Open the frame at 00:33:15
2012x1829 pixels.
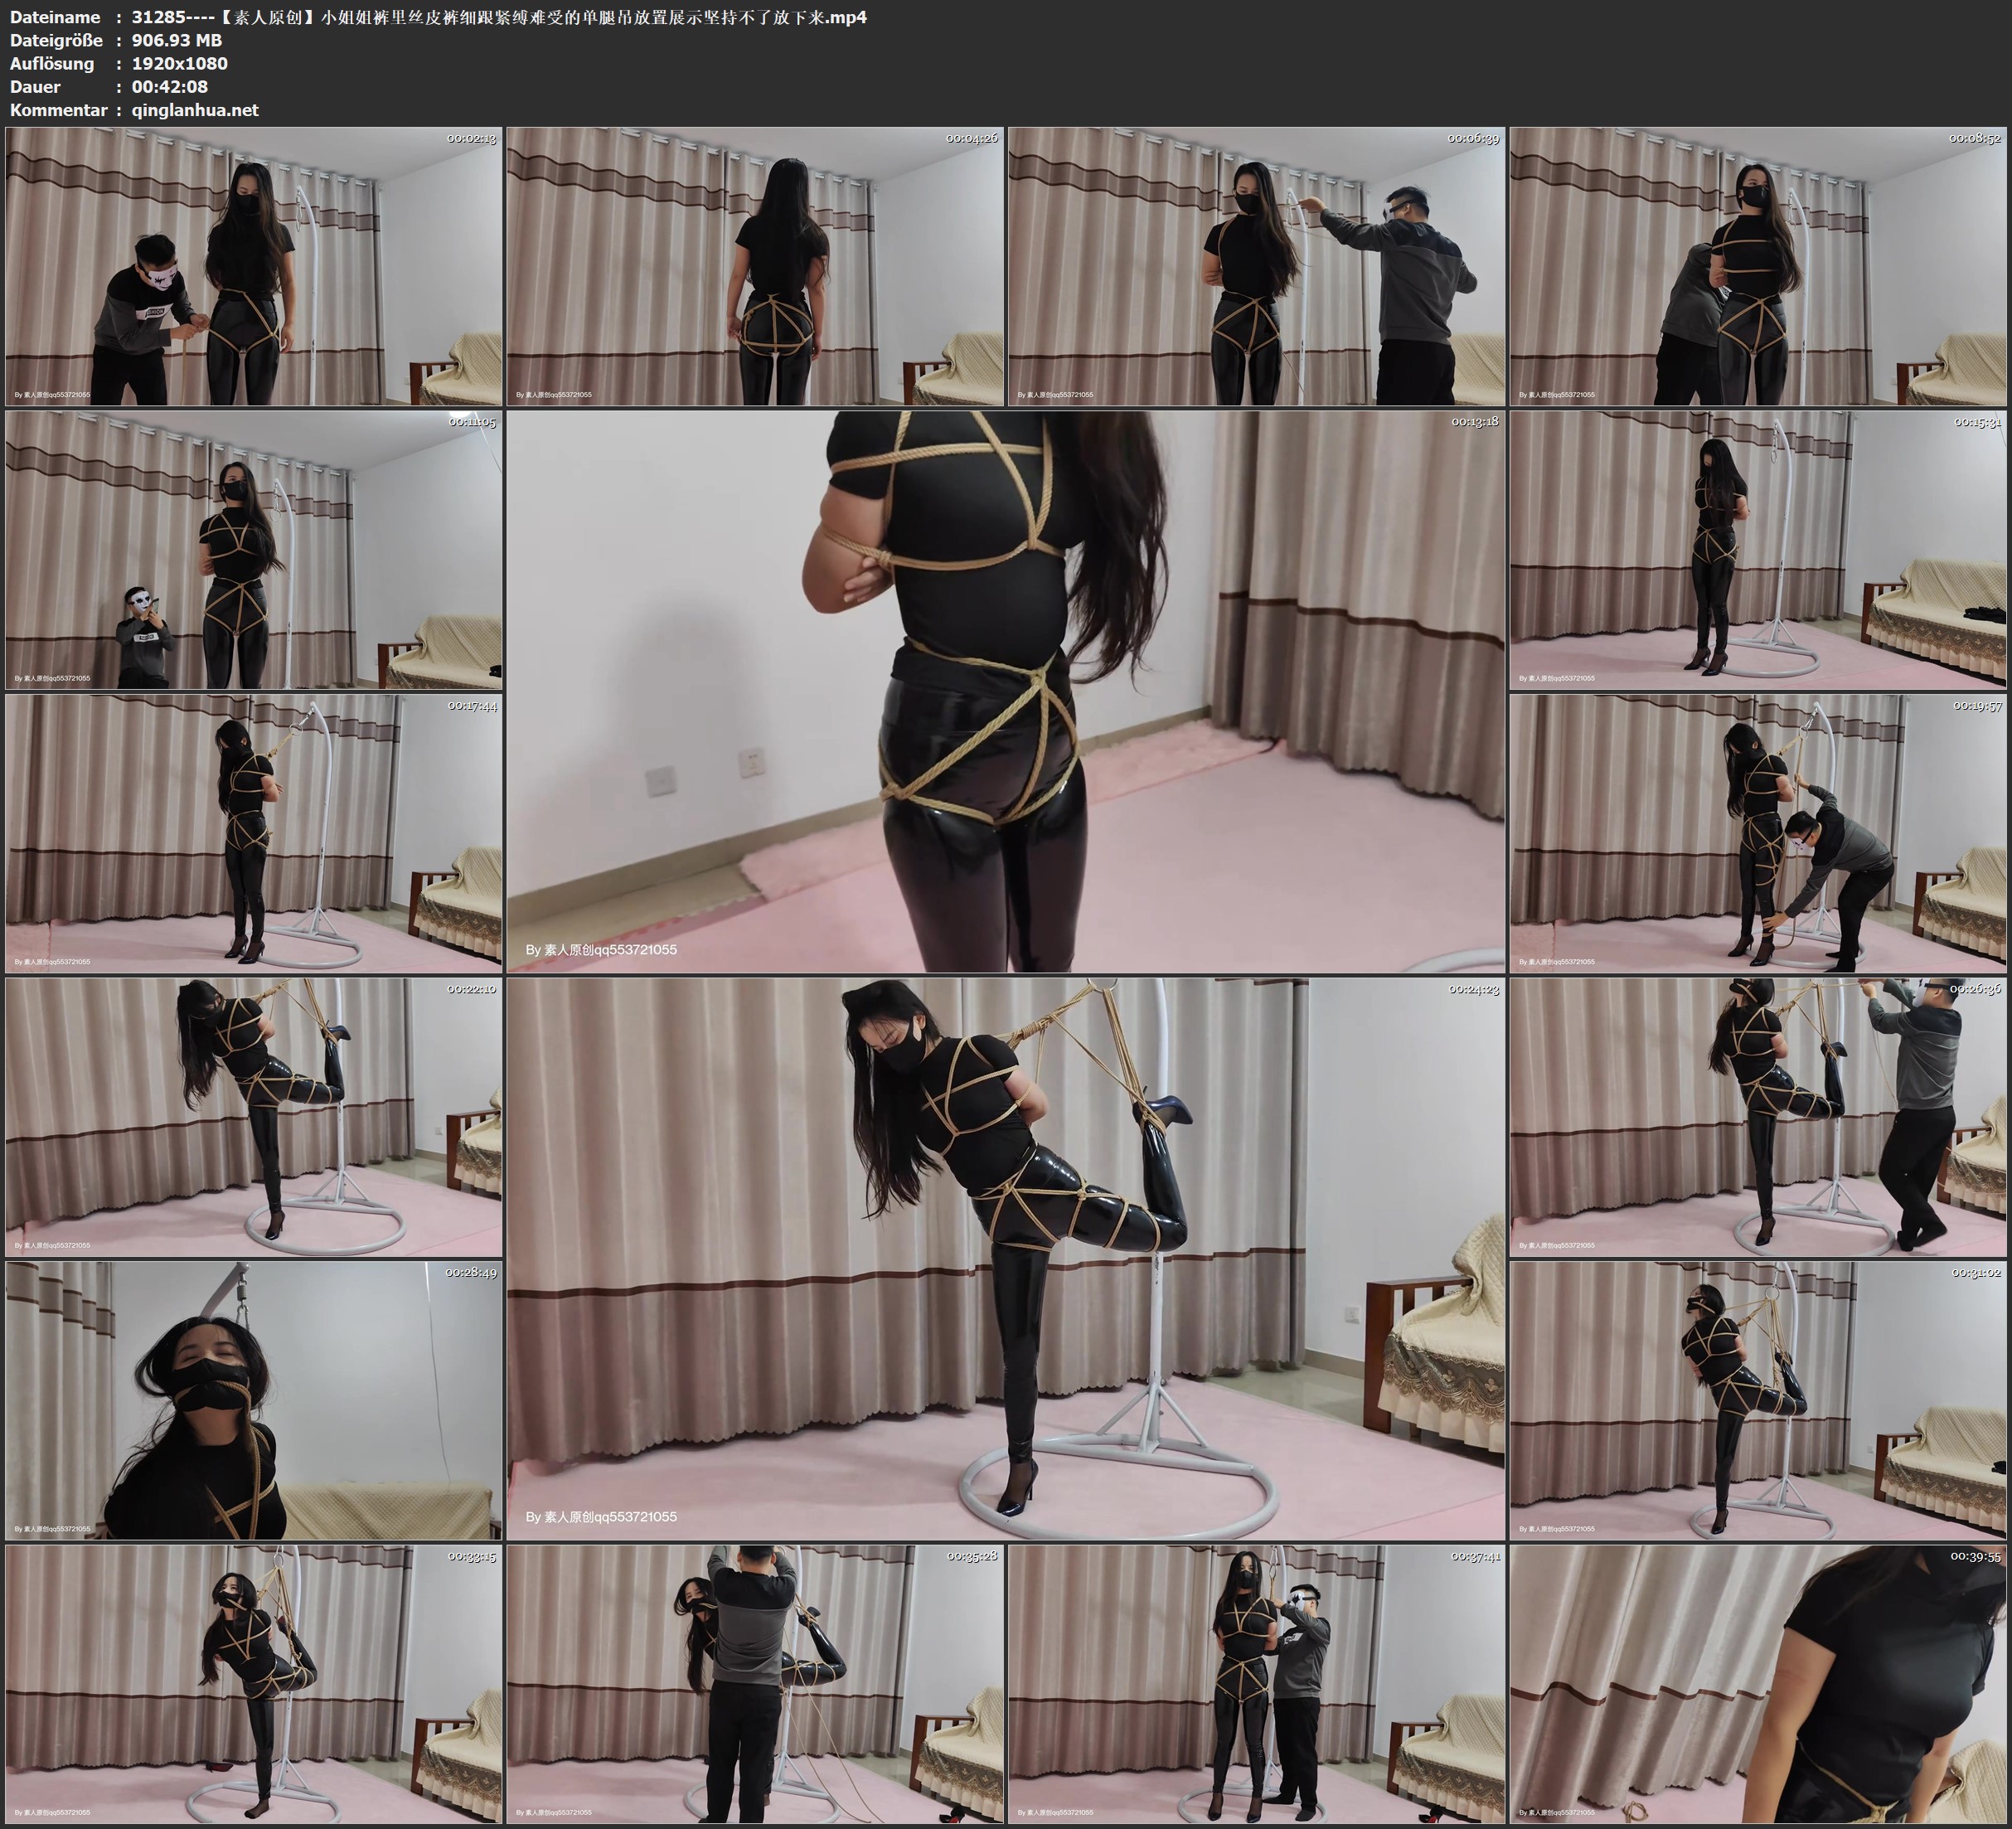click(x=254, y=1683)
